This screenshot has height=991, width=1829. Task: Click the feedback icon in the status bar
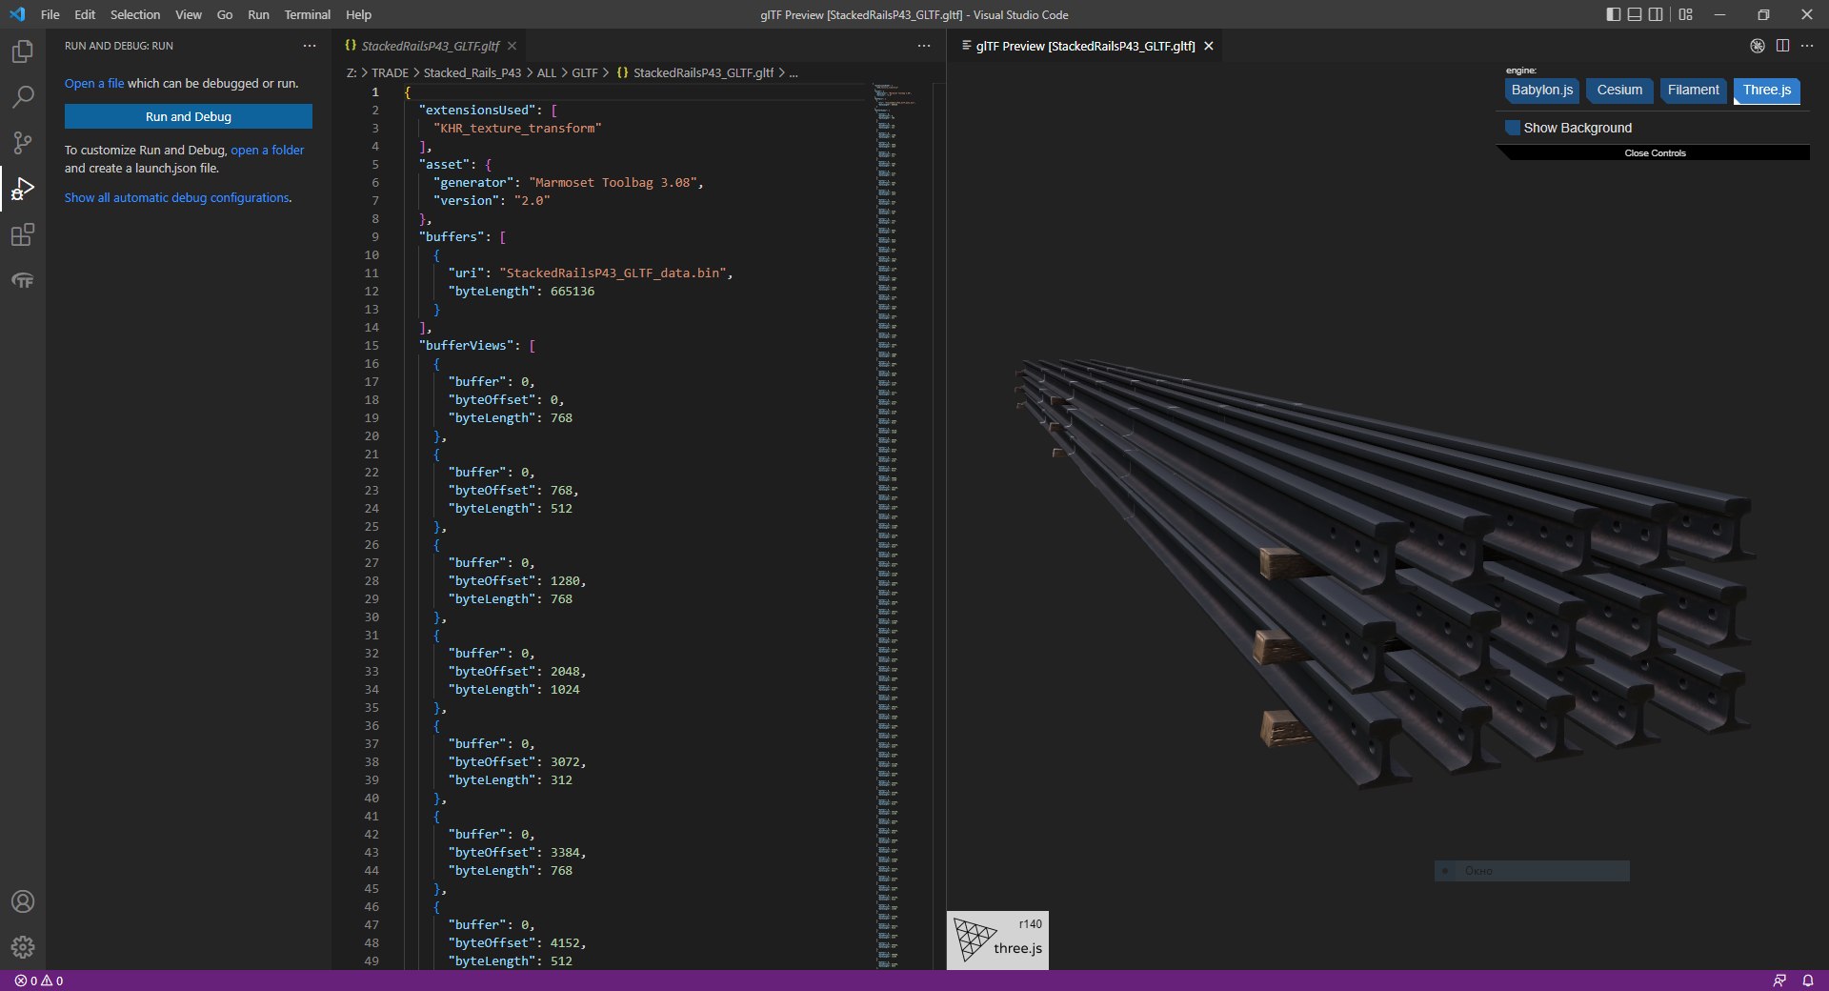[1779, 981]
